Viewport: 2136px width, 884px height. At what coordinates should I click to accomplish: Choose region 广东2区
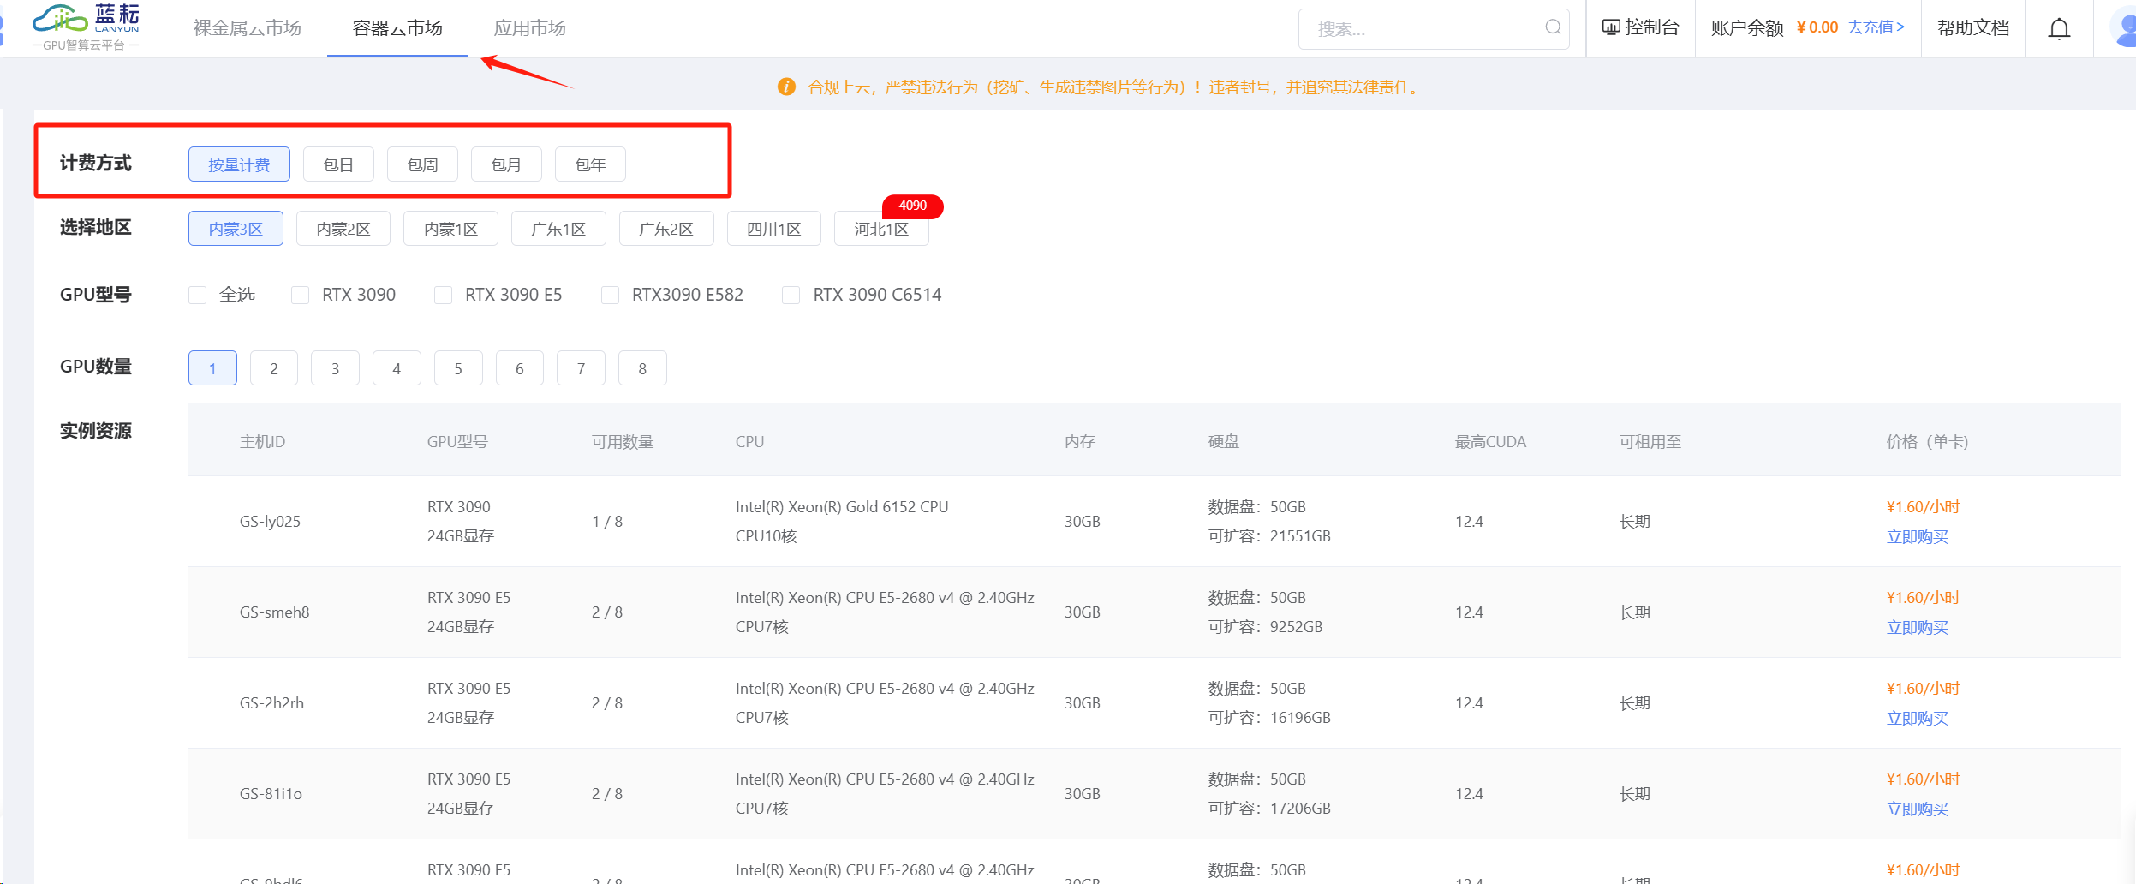click(666, 229)
